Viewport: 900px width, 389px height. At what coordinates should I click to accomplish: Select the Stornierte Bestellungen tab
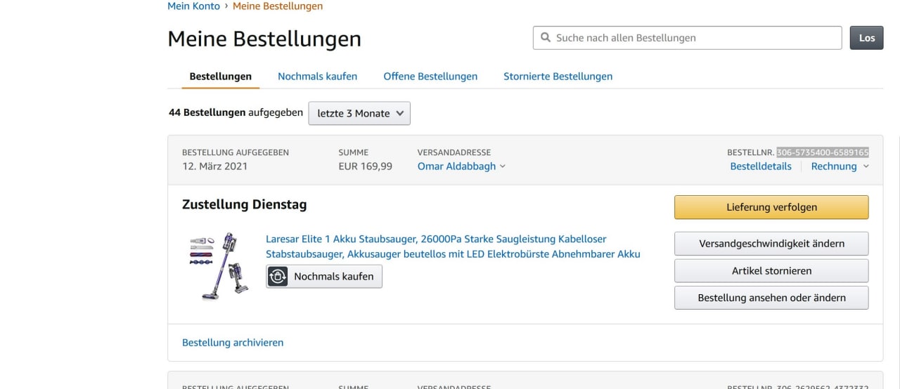point(558,77)
